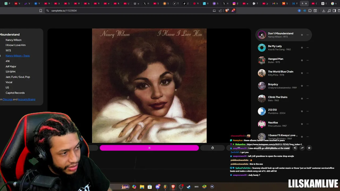This screenshot has width=340, height=191.
Task: Open the extensions puzzle icon
Action: click(310, 11)
